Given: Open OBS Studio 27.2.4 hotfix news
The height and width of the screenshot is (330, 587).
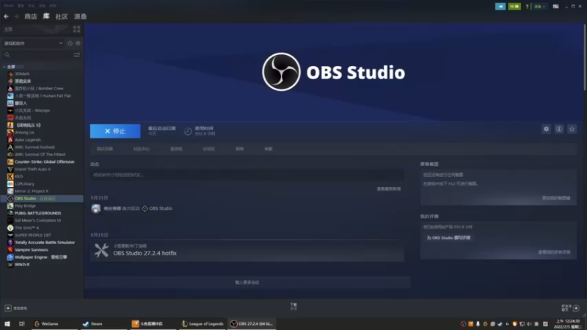Looking at the screenshot, I should click(x=247, y=250).
